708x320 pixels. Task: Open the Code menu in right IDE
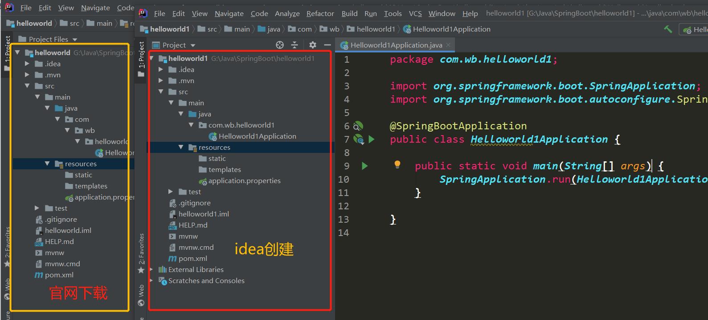click(259, 13)
